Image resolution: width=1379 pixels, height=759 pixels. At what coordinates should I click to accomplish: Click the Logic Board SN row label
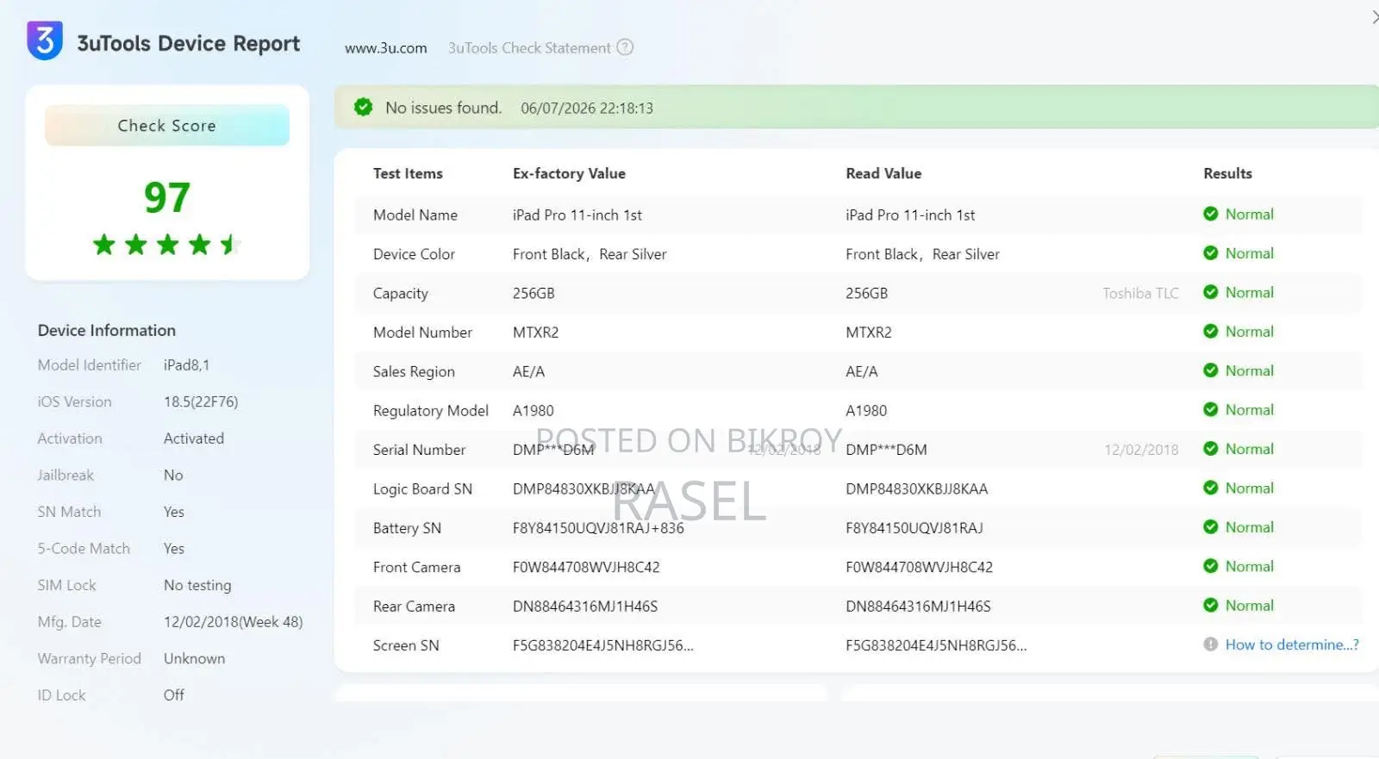tap(422, 489)
